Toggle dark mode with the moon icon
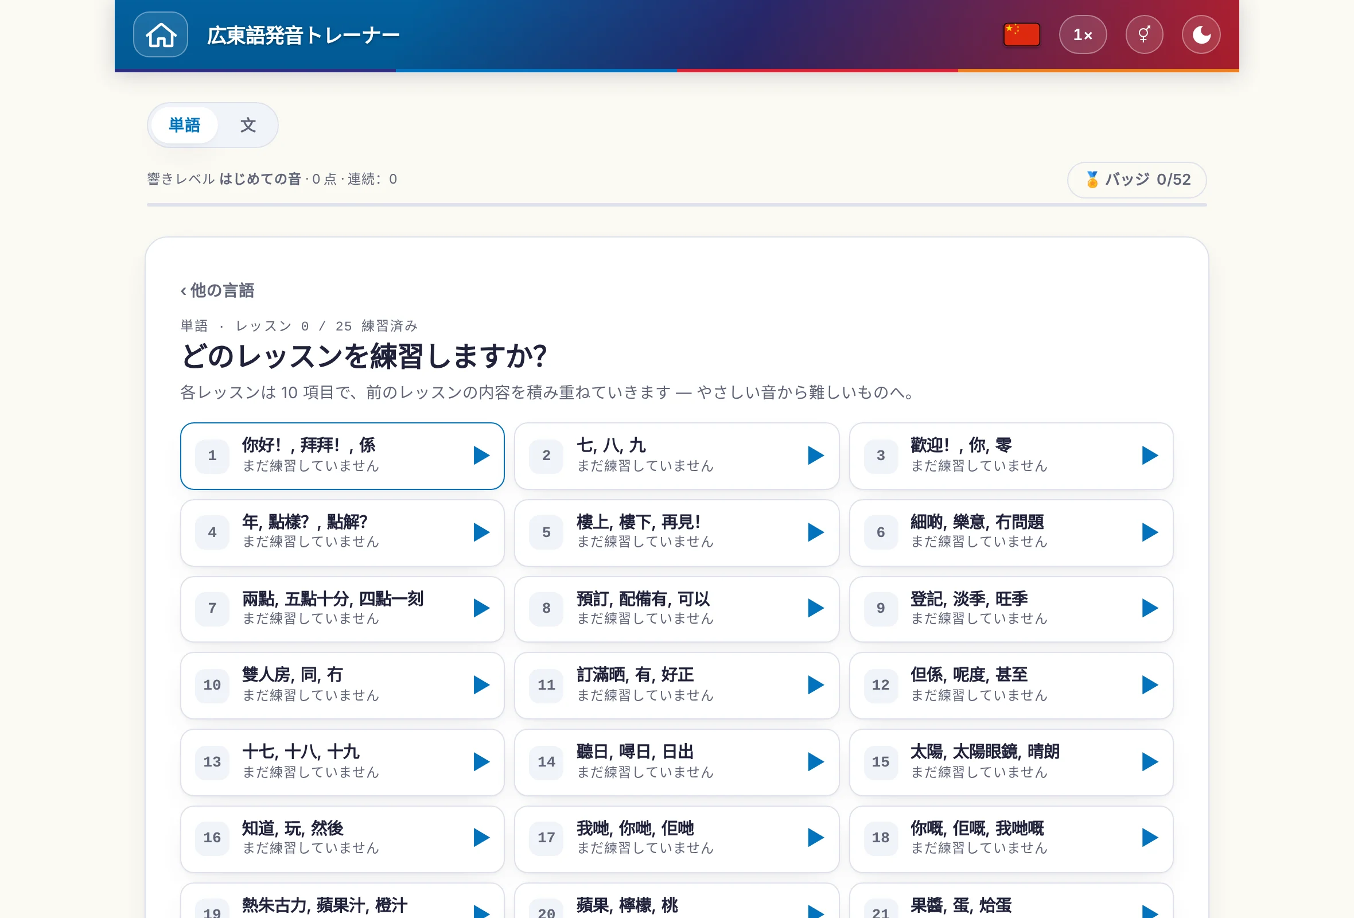This screenshot has height=918, width=1354. [x=1201, y=35]
